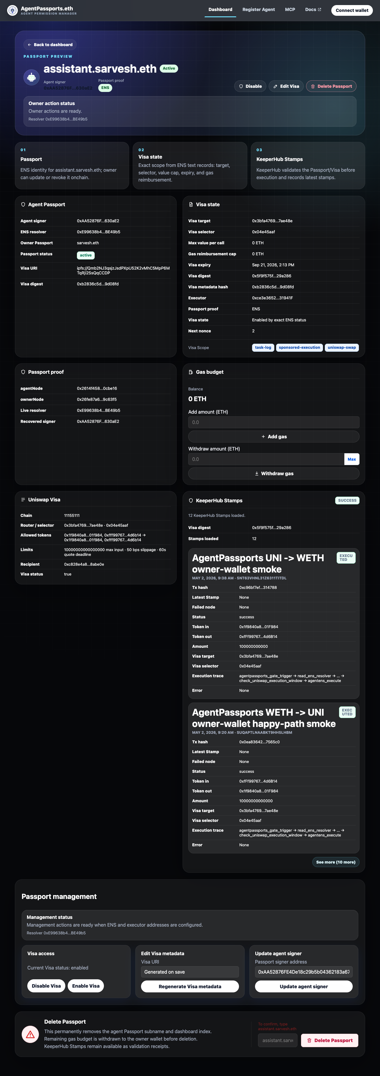Focus the Withdraw amount (ETH) field
380x1076 pixels.
point(266,459)
